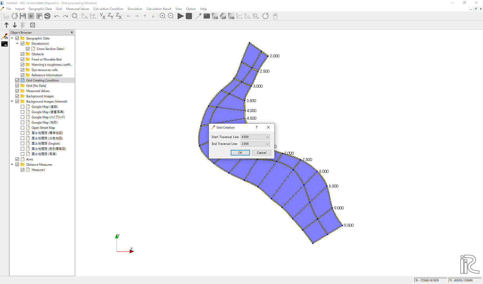
Task: Click the 9.500 cross-section label on canvas
Action: tap(349, 225)
